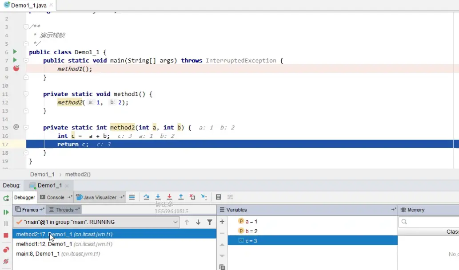
Task: Click the Rerun Demo1_1 debug icon
Action: pyautogui.click(x=6, y=198)
